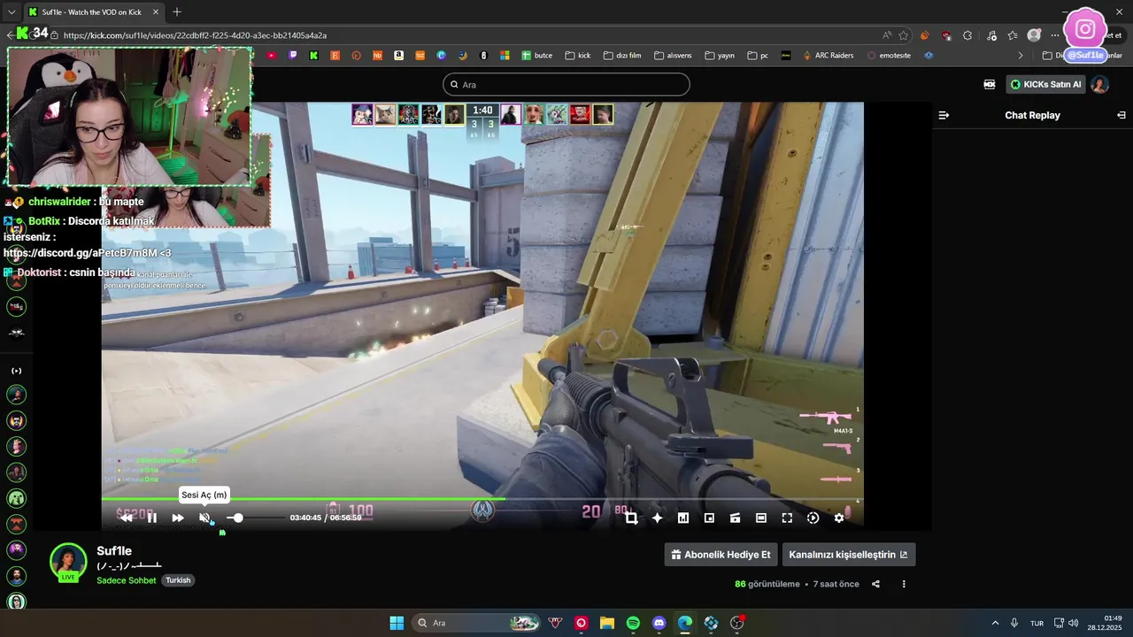This screenshot has width=1133, height=637.
Task: Skip forward in the video
Action: click(178, 518)
